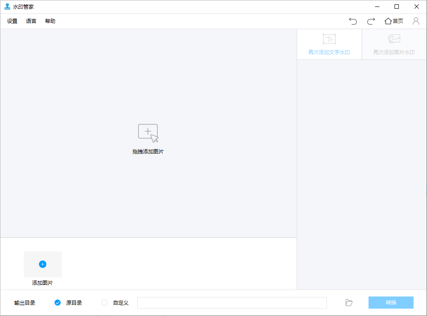Click the custom output path input field
Viewport: 427px width, 316px height.
(232, 303)
